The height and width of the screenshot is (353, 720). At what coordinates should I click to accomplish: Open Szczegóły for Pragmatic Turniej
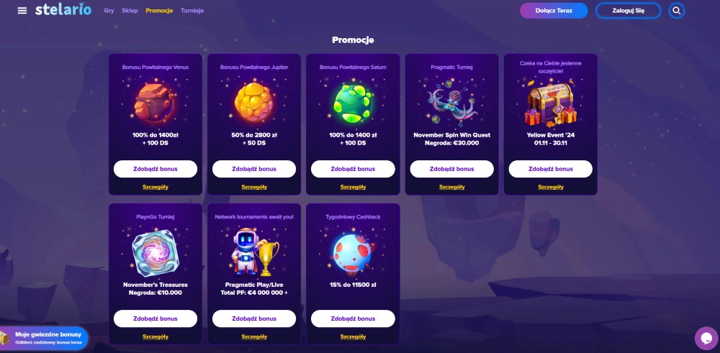[452, 187]
